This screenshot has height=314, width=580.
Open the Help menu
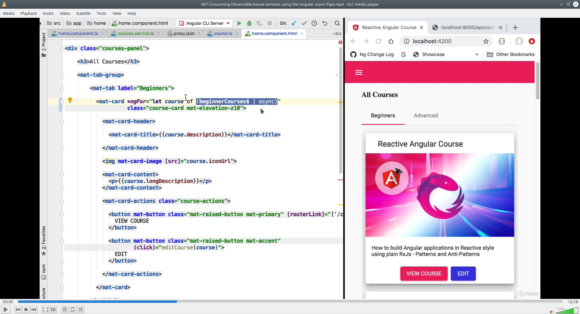pyautogui.click(x=132, y=13)
